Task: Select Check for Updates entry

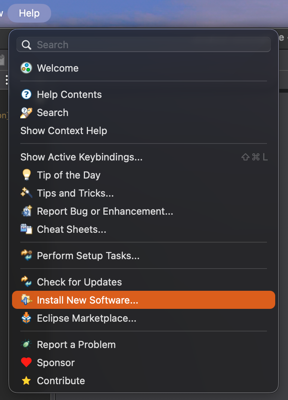Action: [144, 282]
